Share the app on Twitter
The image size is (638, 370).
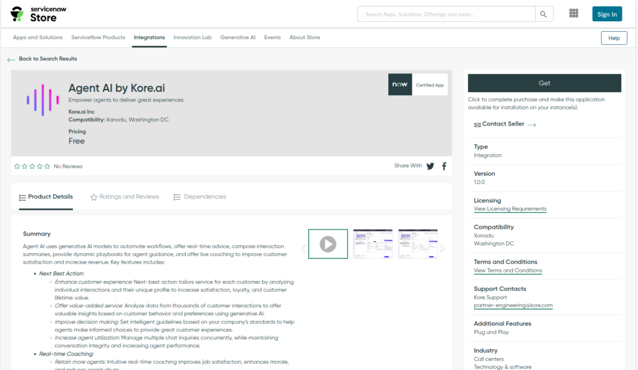click(x=430, y=166)
